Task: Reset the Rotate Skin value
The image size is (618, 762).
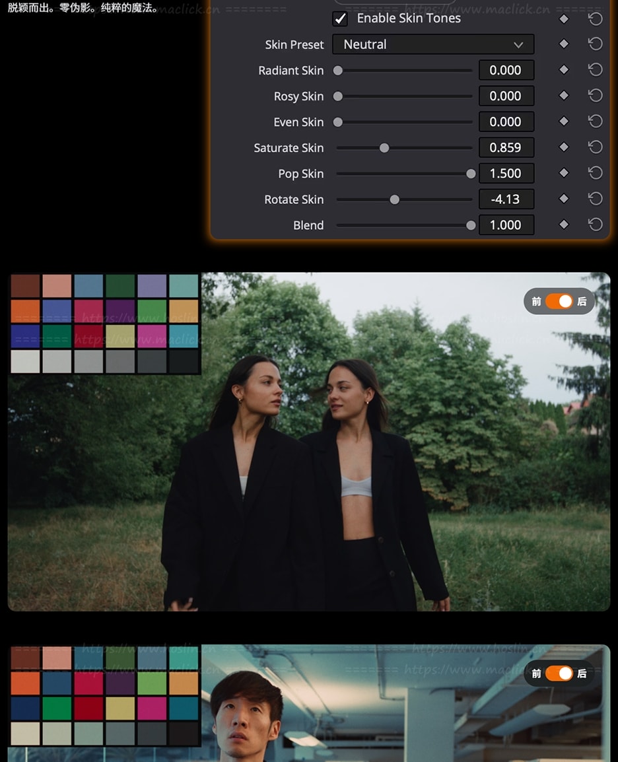Action: point(595,198)
